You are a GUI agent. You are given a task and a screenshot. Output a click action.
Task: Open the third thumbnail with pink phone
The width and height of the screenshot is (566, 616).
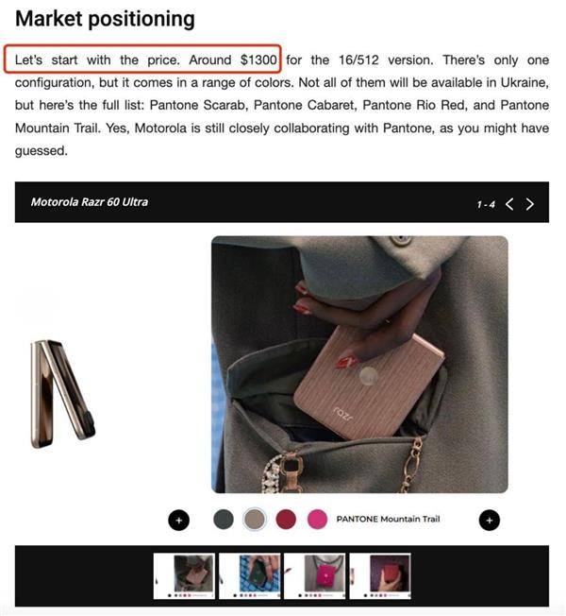[314, 576]
